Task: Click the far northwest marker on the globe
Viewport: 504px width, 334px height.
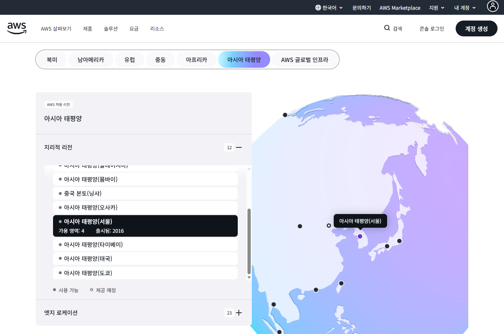Action: tap(285, 115)
